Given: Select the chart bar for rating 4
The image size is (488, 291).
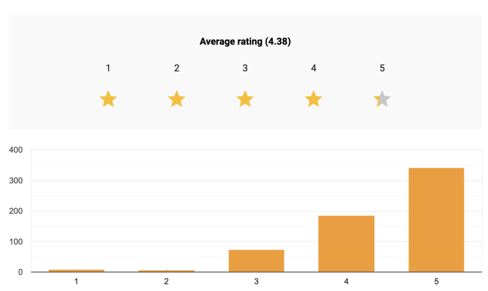Looking at the screenshot, I should click(x=346, y=243).
